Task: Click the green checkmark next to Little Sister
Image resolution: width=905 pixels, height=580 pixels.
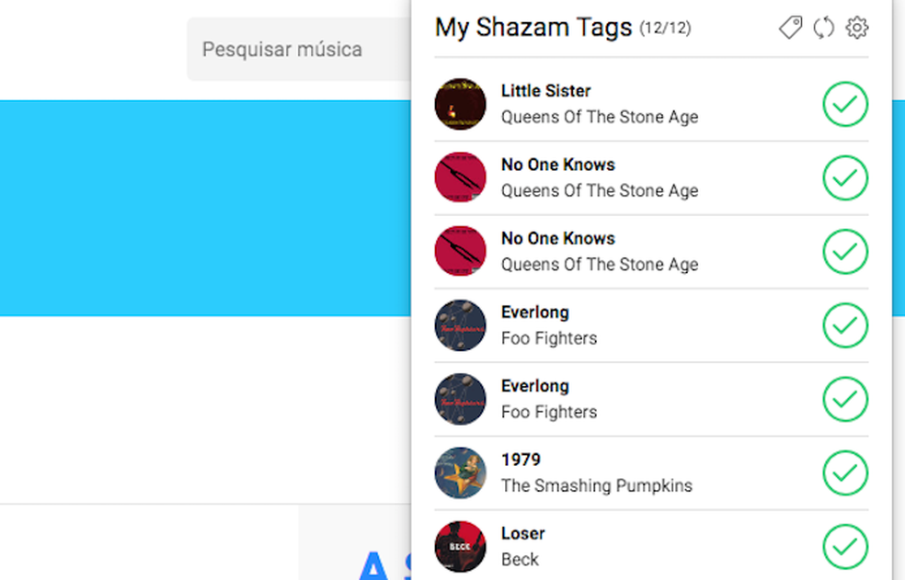Action: pyautogui.click(x=844, y=105)
